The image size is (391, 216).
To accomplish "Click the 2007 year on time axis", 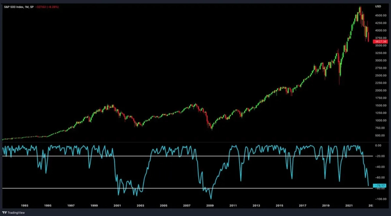I will pyautogui.click(x=187, y=206).
